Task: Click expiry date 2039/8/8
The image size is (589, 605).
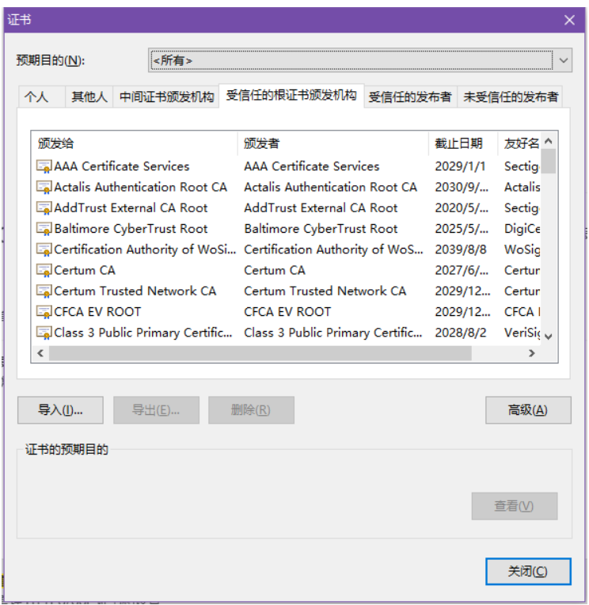Action: click(461, 249)
